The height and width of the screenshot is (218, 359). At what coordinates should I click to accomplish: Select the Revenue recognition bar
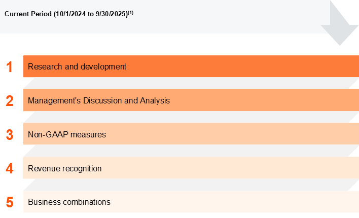point(191,168)
